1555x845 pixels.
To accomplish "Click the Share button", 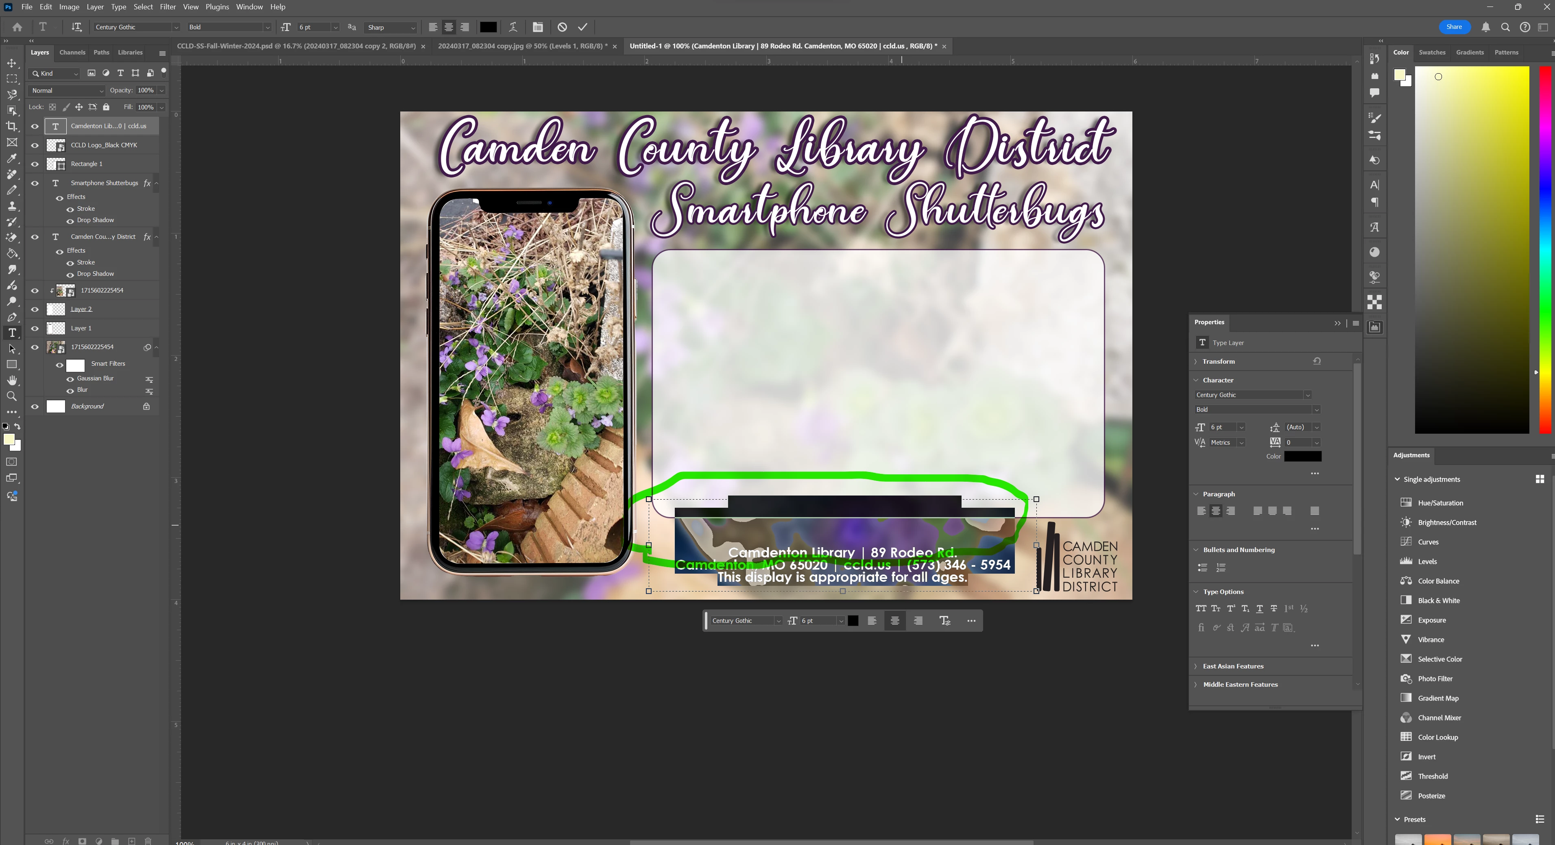I will (x=1454, y=26).
